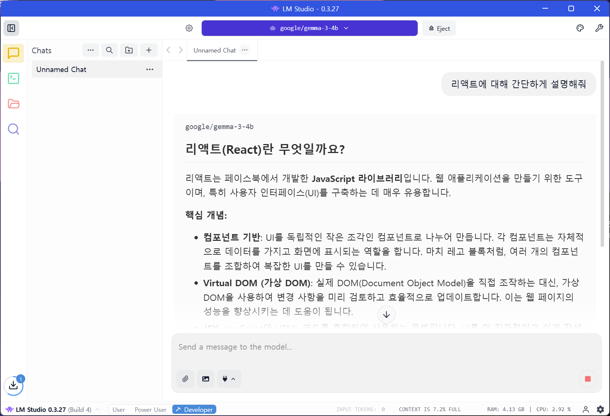The image size is (610, 416).
Task: Collapse the left sidebar panel icon
Action: (x=11, y=28)
